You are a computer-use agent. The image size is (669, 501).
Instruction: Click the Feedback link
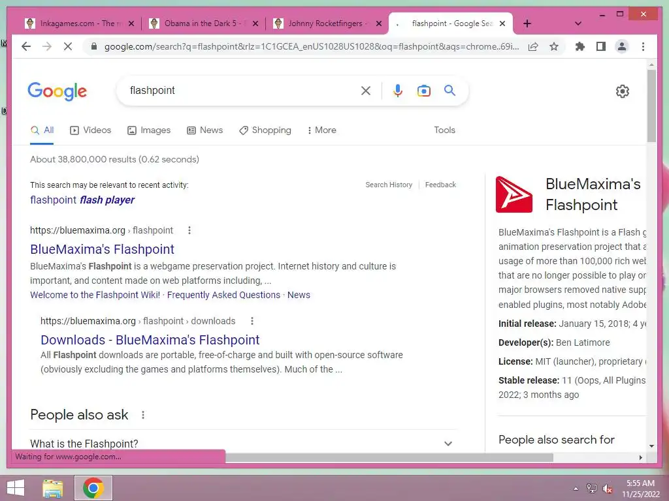(440, 185)
